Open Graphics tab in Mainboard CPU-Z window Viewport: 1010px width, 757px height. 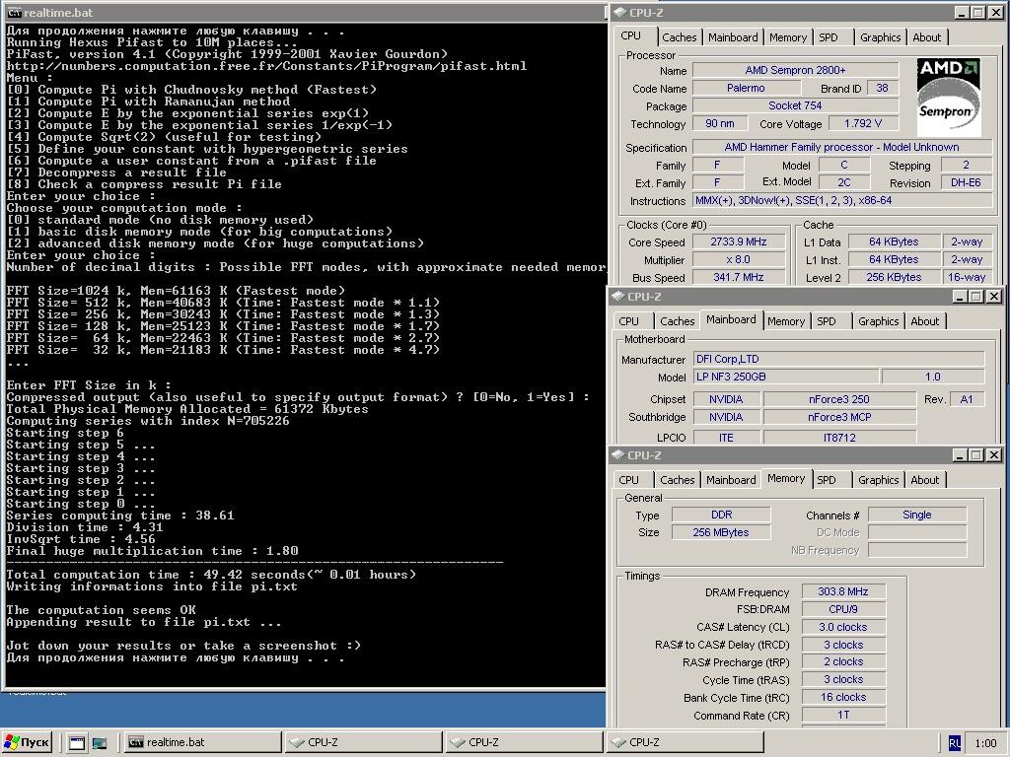[x=879, y=321]
